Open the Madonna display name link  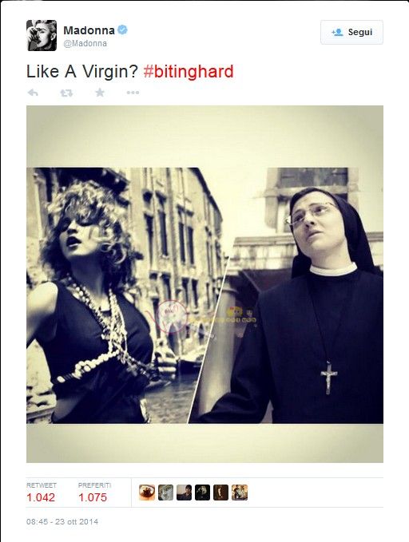[x=89, y=30]
